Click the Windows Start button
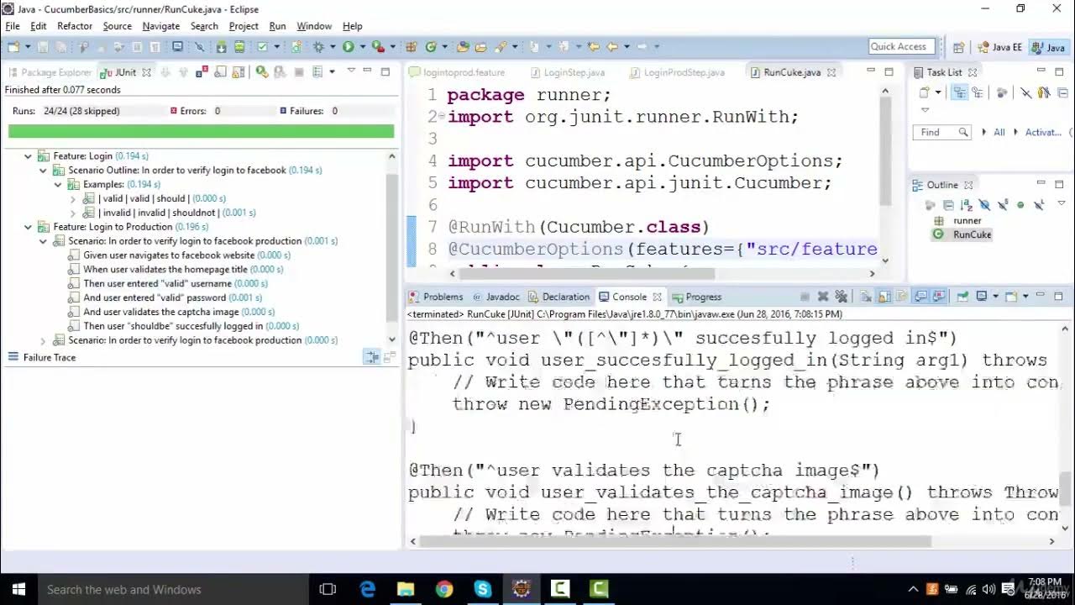The width and height of the screenshot is (1075, 605). click(x=17, y=589)
